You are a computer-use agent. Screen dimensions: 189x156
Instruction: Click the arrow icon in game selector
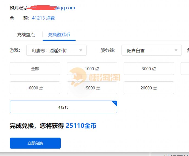[x=81, y=50]
